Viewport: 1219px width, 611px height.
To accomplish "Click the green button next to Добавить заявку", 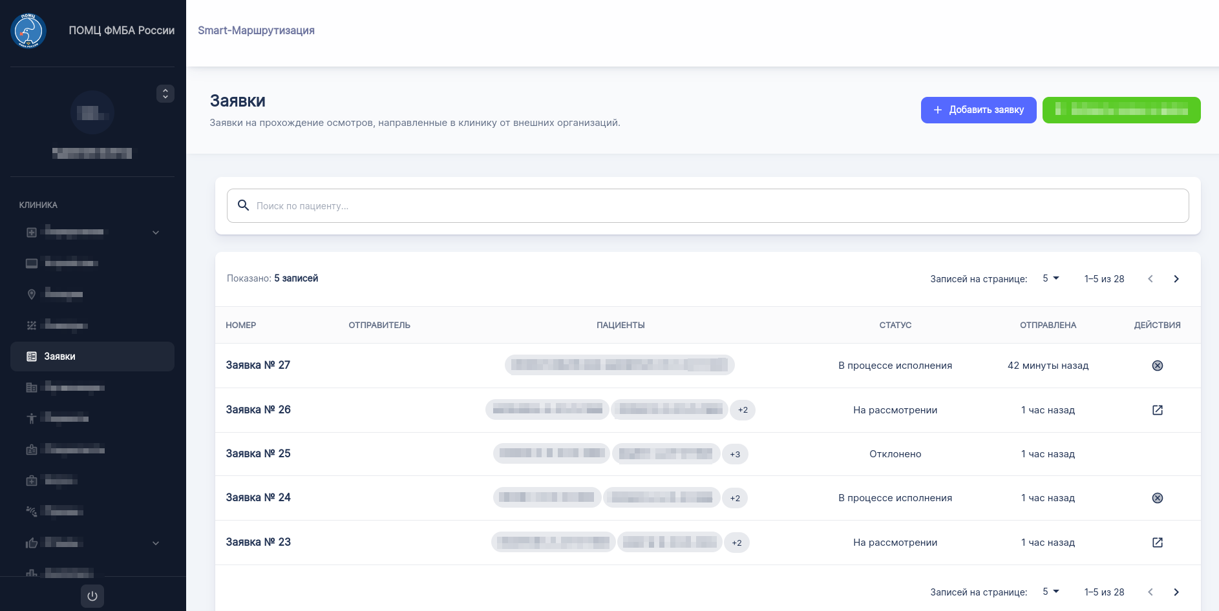I will (x=1121, y=110).
